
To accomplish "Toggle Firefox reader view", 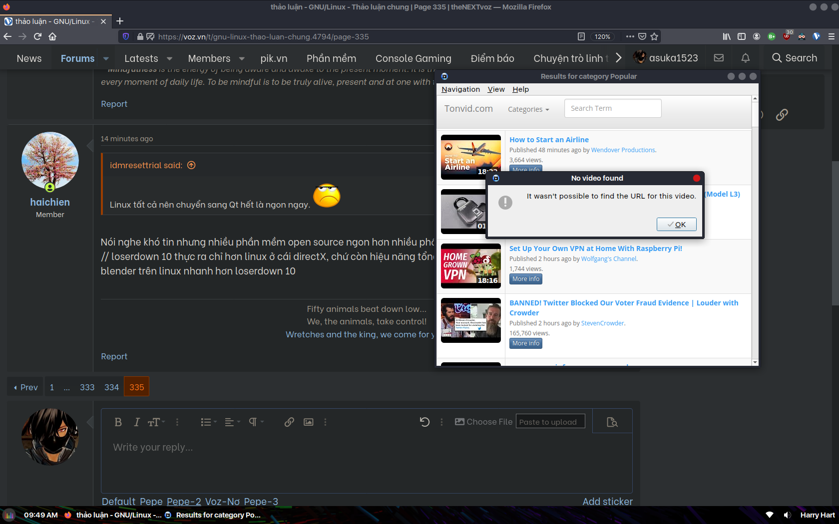I will click(x=581, y=36).
